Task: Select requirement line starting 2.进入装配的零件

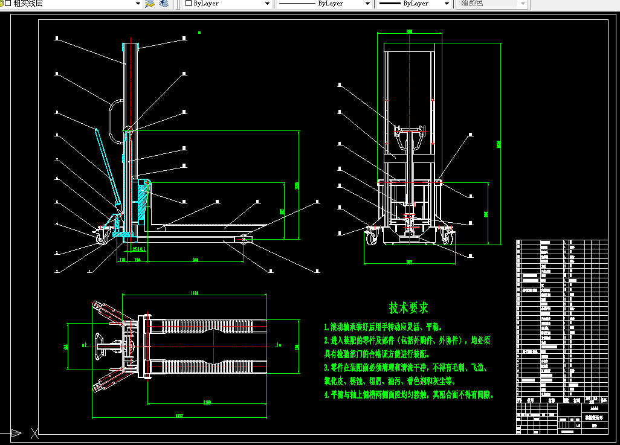Action: tap(407, 341)
